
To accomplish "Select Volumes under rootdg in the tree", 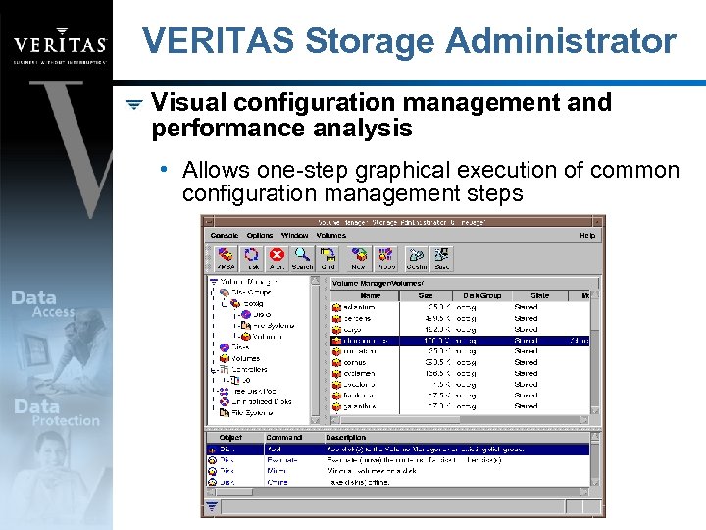I will coord(267,337).
